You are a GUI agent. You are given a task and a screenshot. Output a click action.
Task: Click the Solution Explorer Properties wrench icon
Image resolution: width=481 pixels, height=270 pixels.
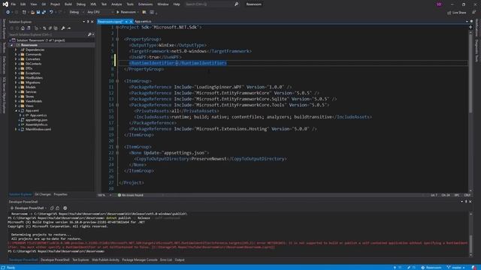(x=63, y=28)
